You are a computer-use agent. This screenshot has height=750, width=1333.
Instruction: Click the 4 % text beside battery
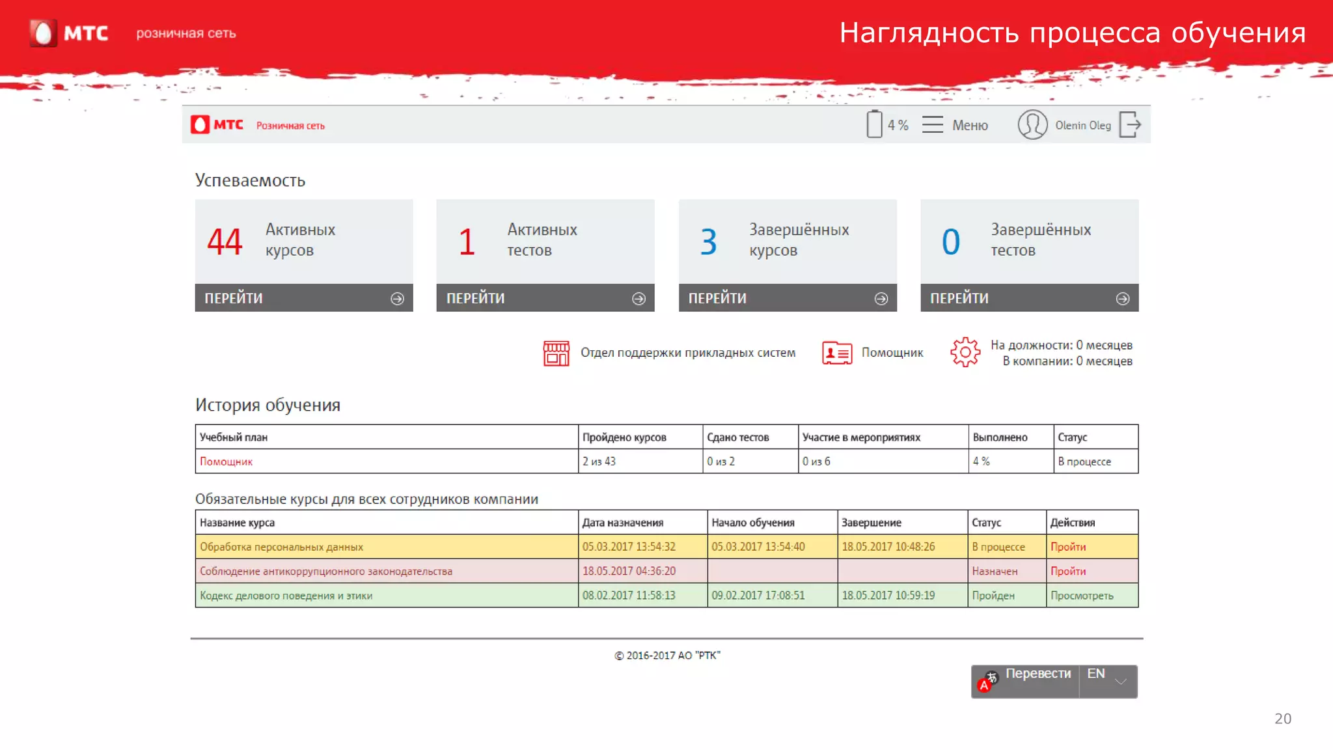(898, 125)
